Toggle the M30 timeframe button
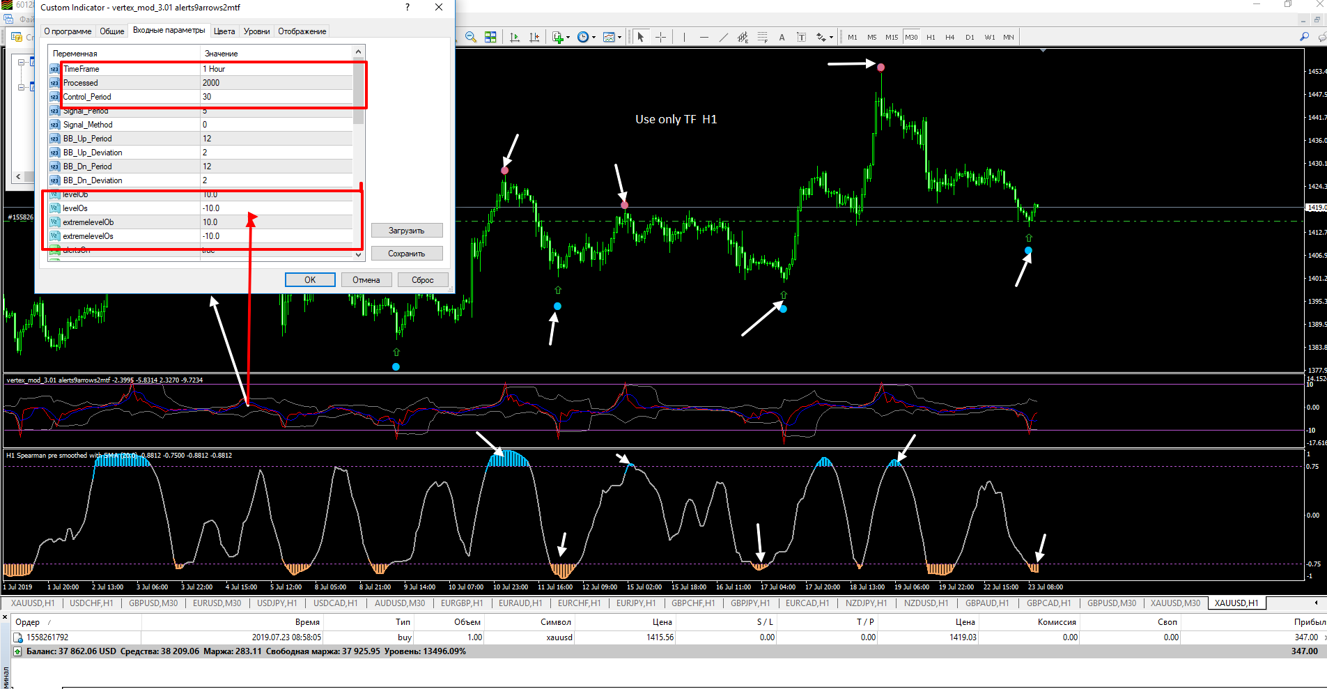1327x689 pixels. (911, 37)
